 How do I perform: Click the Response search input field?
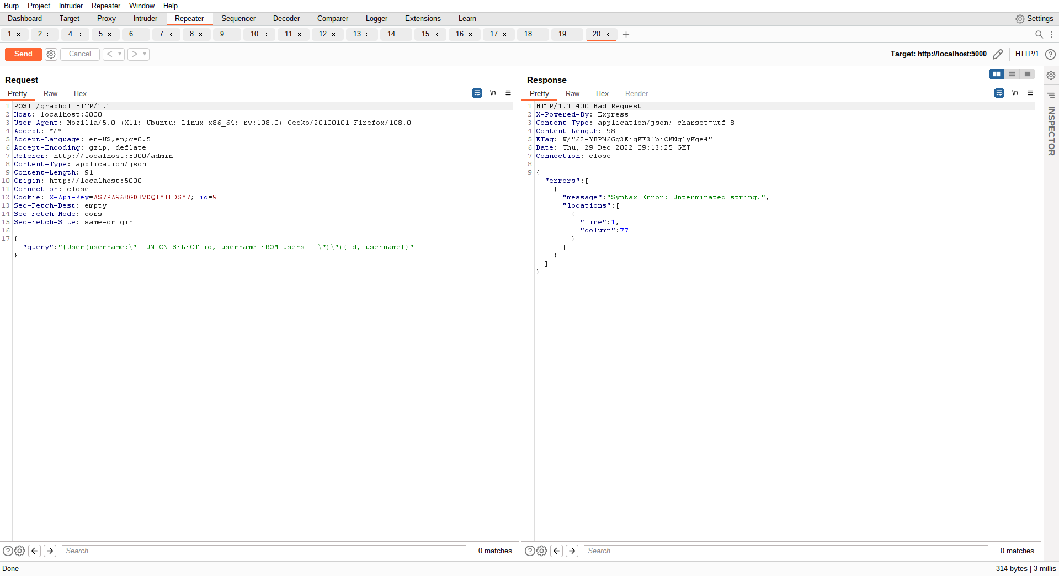pyautogui.click(x=785, y=551)
